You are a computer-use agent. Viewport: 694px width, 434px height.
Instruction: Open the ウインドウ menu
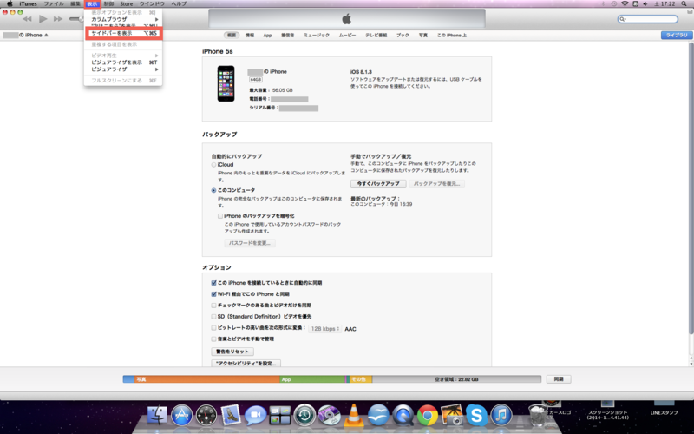coord(152,3)
